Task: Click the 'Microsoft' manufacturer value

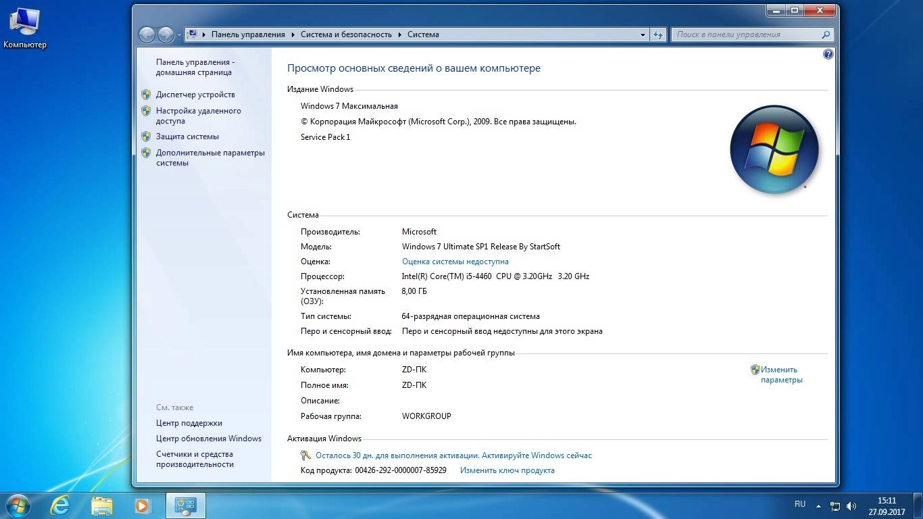Action: 419,232
